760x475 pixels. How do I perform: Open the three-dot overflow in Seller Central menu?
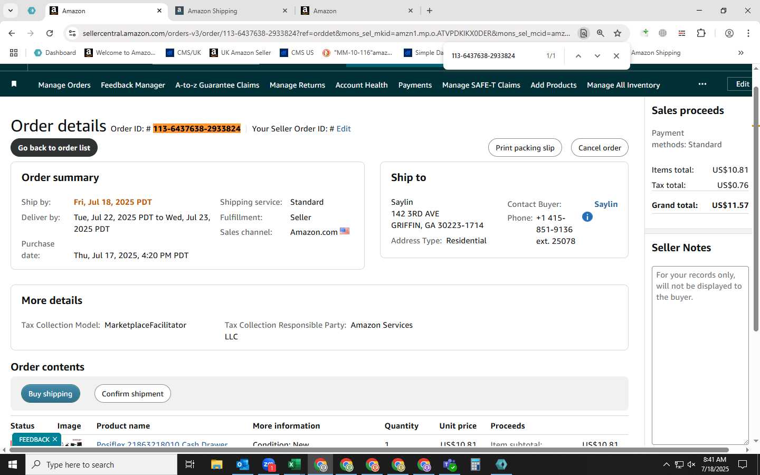tap(702, 84)
